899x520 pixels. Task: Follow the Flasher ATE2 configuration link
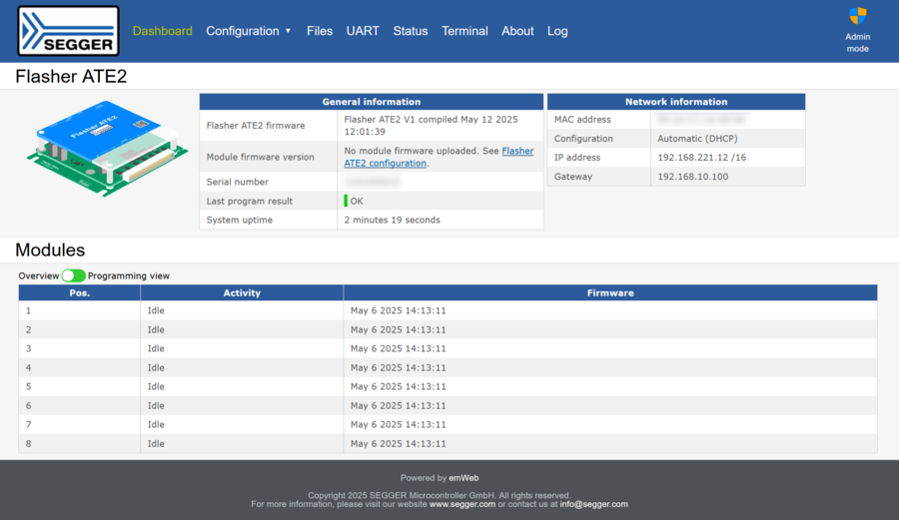(x=385, y=163)
